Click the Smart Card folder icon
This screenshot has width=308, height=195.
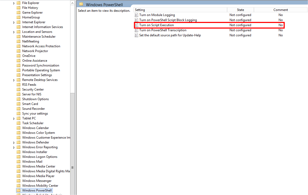coord(18,104)
